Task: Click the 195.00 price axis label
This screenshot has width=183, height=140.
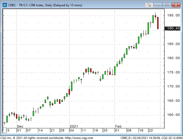Action: [x=173, y=15]
